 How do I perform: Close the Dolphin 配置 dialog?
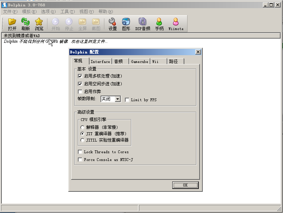198,52
